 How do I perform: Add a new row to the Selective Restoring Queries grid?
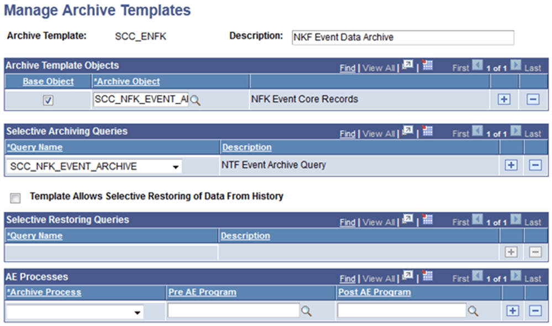tap(511, 252)
